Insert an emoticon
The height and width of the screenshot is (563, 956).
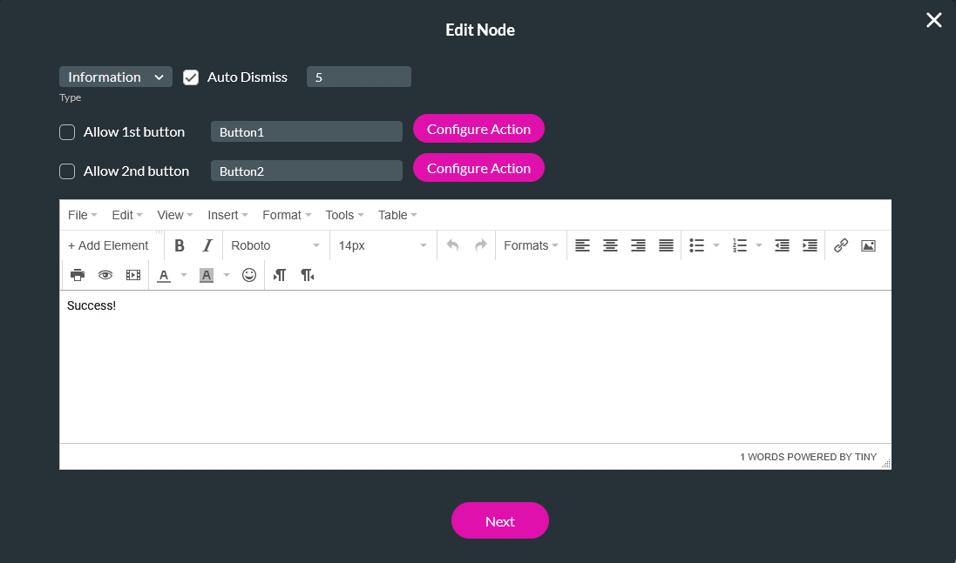click(x=249, y=275)
